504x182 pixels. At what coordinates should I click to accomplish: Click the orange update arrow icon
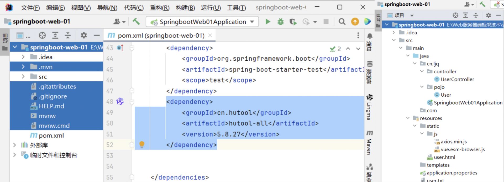[x=355, y=22]
